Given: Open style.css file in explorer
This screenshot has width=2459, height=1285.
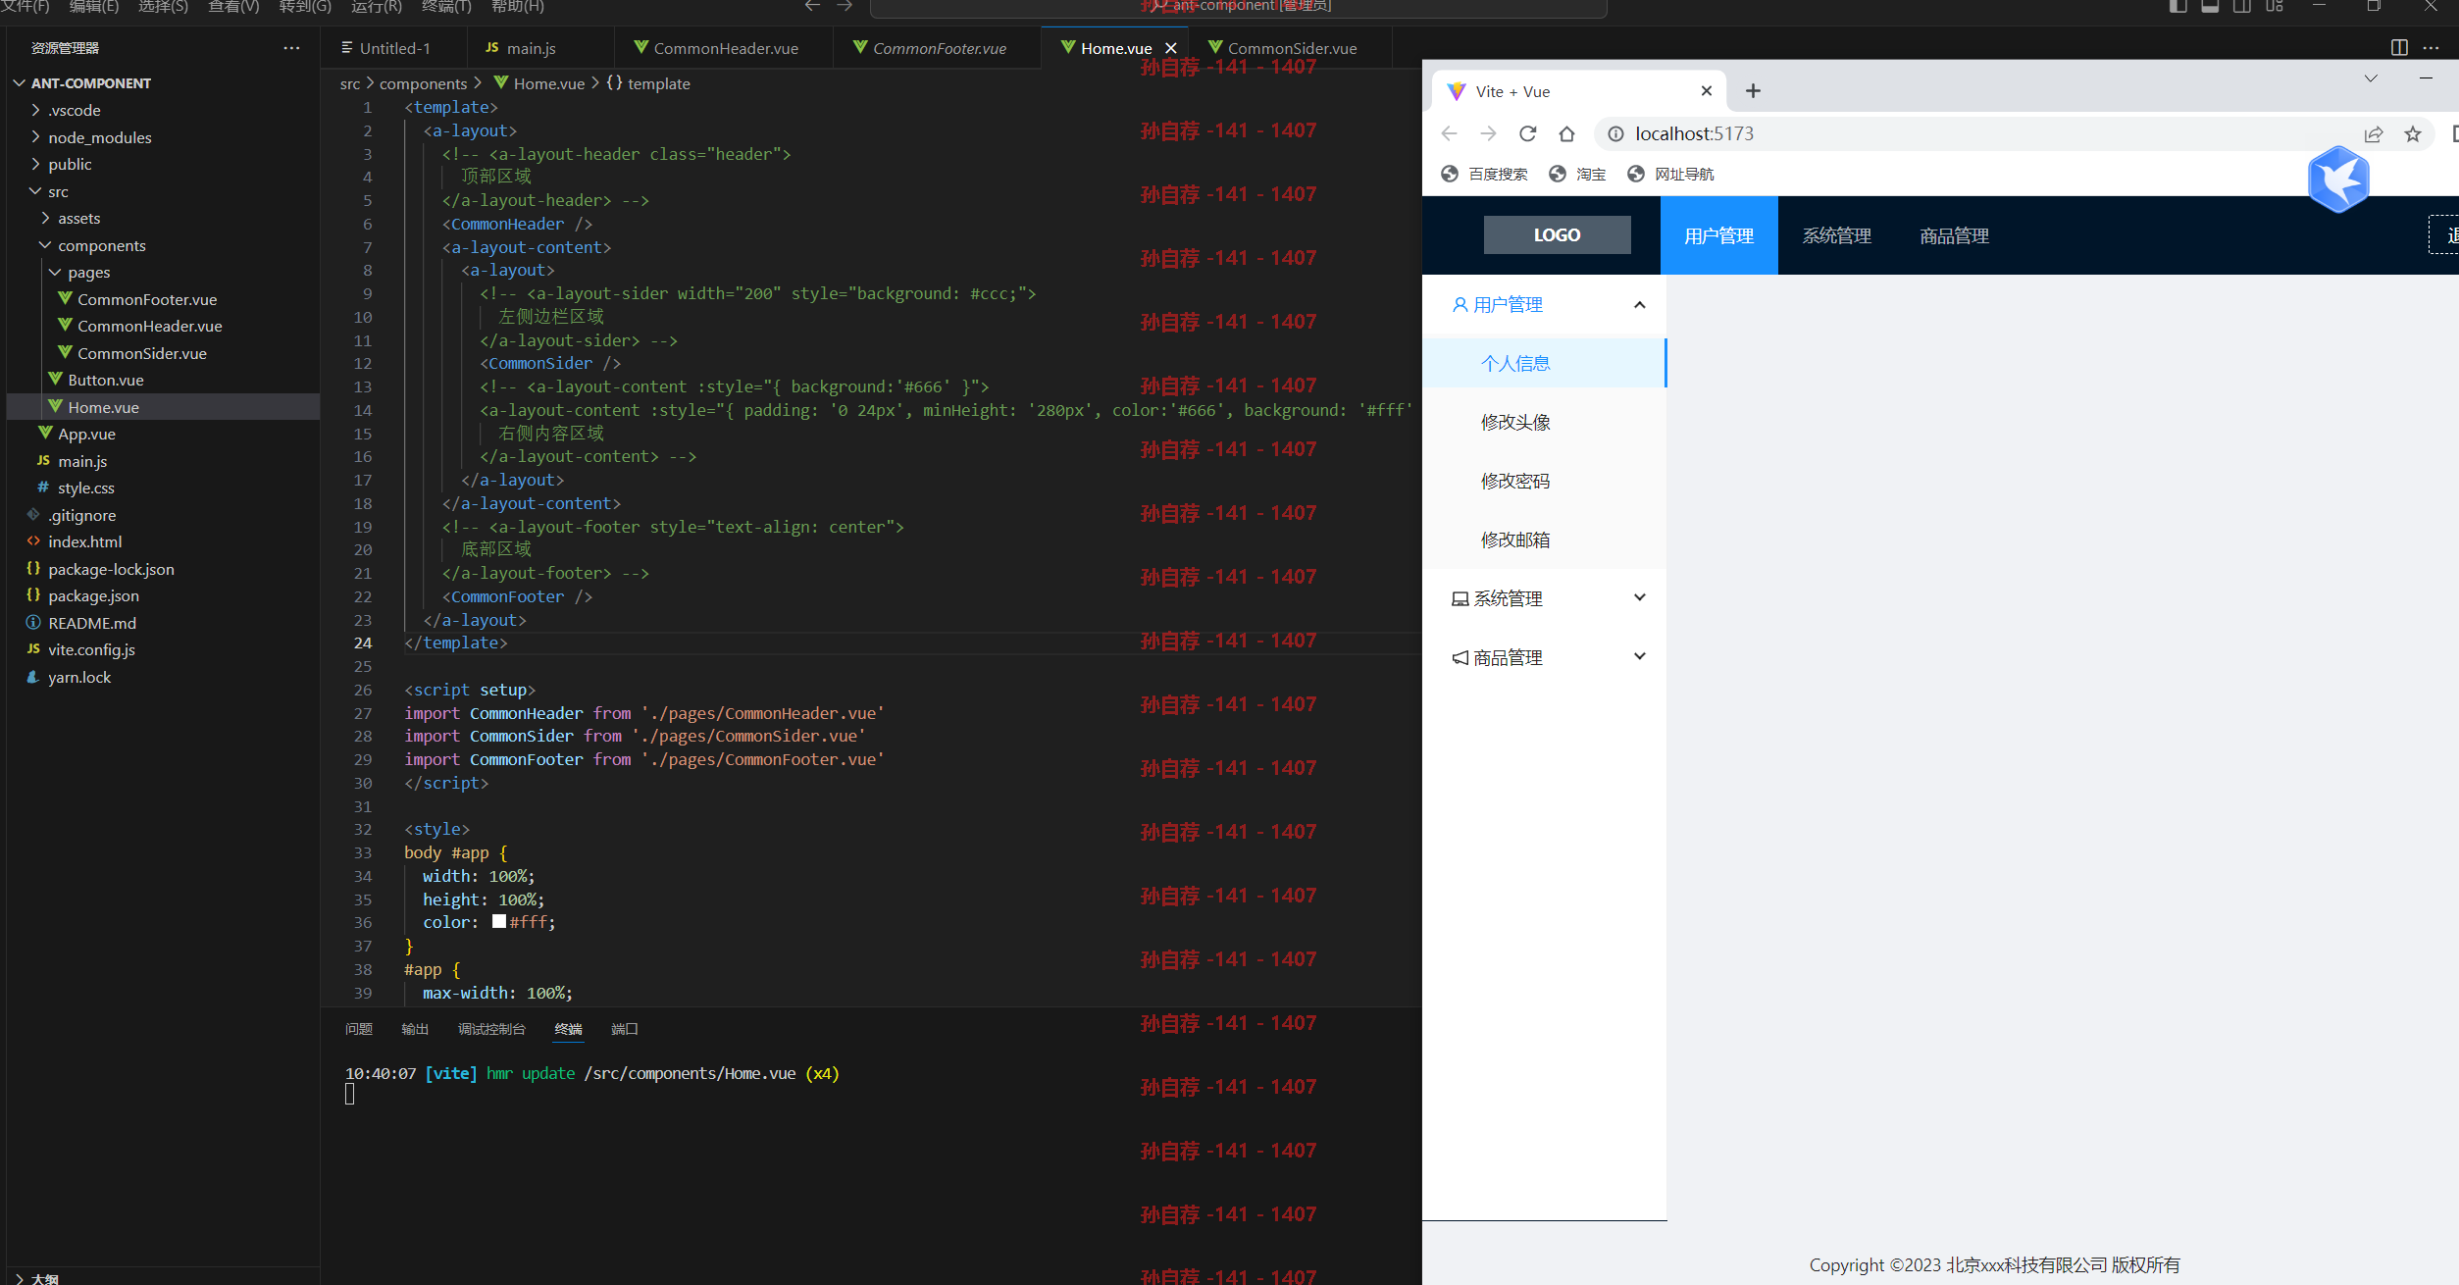Looking at the screenshot, I should coord(164,488).
